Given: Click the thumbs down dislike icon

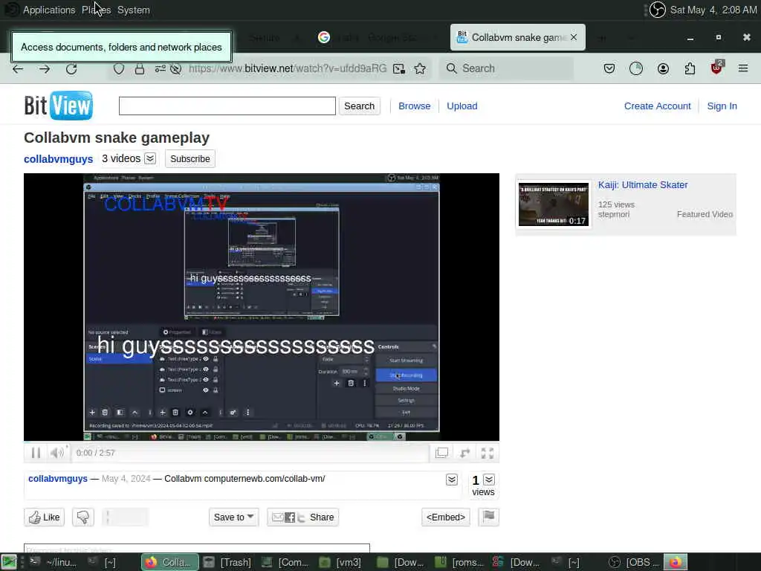Looking at the screenshot, I should tap(83, 517).
